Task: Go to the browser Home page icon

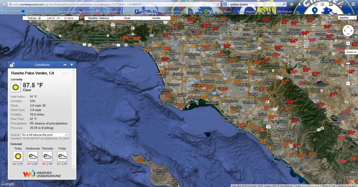Action: (308, 4)
